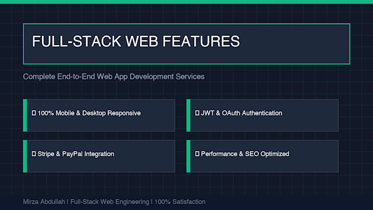Select the Complete End-to-End Web App Development Services subtitle
373x210 pixels.
pos(114,77)
